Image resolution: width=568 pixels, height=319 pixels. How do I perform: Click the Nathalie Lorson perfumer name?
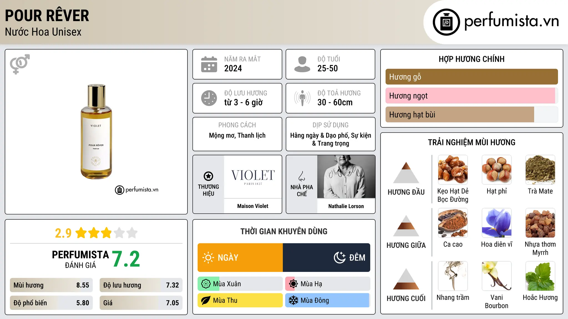pos(346,206)
